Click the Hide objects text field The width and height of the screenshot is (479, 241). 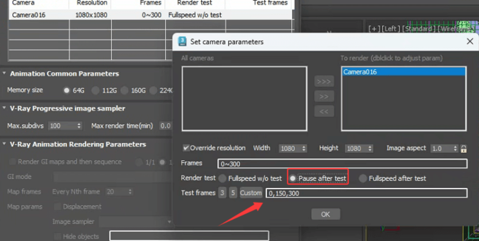(189, 236)
